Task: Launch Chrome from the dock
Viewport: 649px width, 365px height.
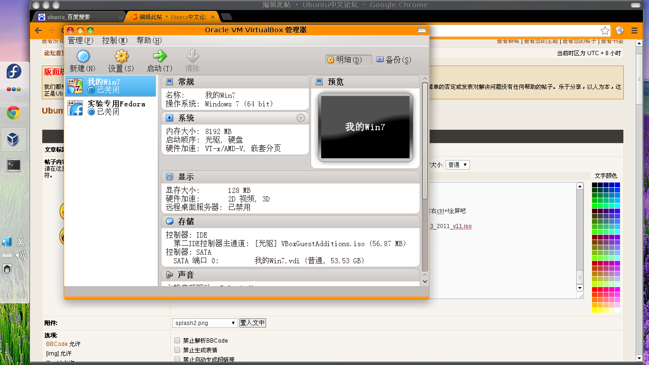Action: coord(14,113)
